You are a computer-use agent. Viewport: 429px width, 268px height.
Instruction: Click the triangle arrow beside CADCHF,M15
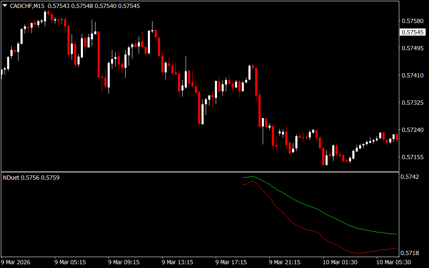click(5, 6)
